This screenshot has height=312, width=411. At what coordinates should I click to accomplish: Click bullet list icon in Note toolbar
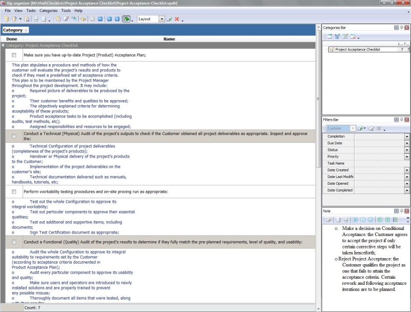(395, 220)
